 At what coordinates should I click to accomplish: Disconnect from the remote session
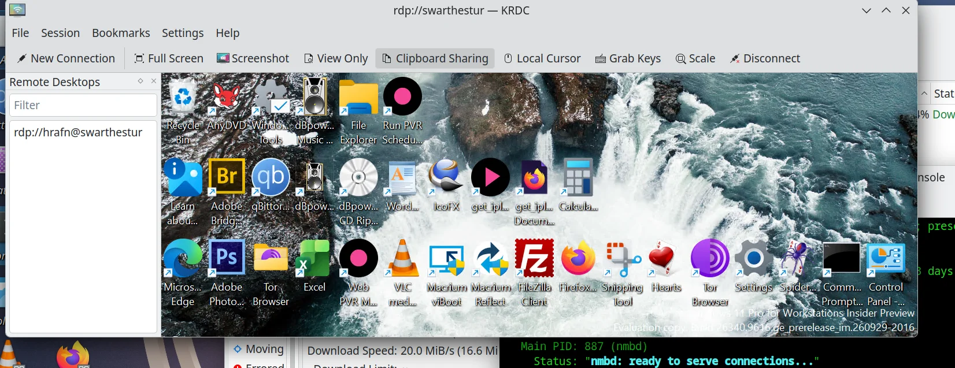pos(765,58)
